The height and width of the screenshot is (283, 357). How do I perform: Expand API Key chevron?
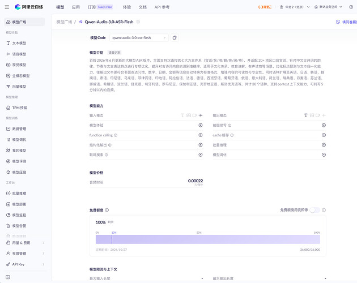point(43,264)
